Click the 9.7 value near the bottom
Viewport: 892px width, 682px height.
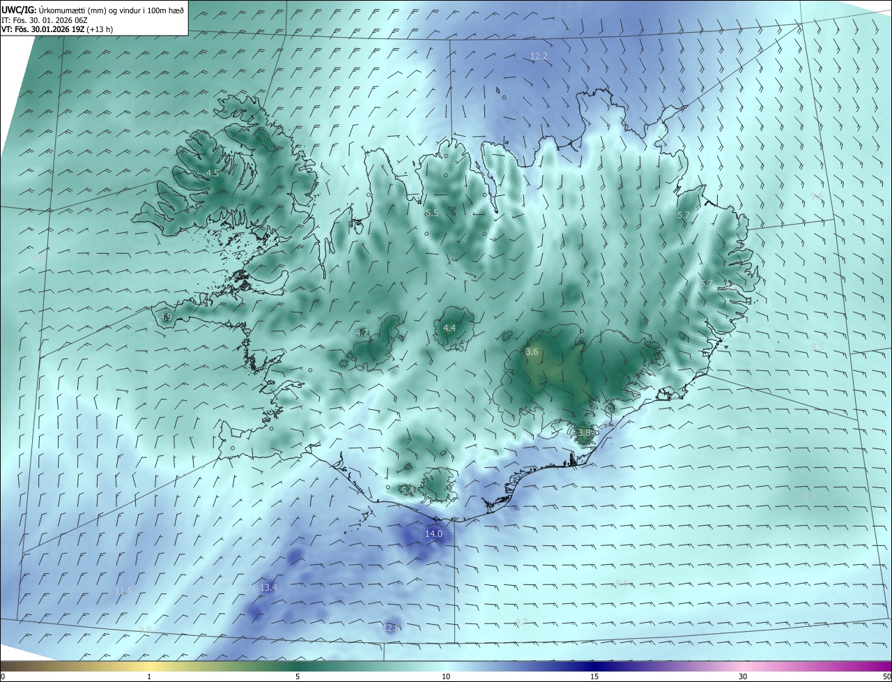pos(521,622)
